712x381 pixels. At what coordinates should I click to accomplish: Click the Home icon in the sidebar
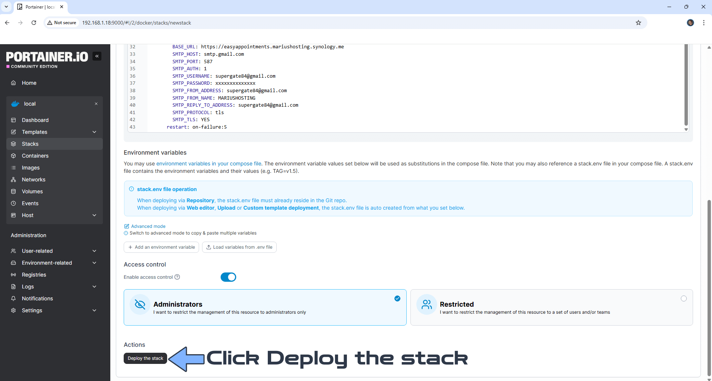[x=13, y=83]
